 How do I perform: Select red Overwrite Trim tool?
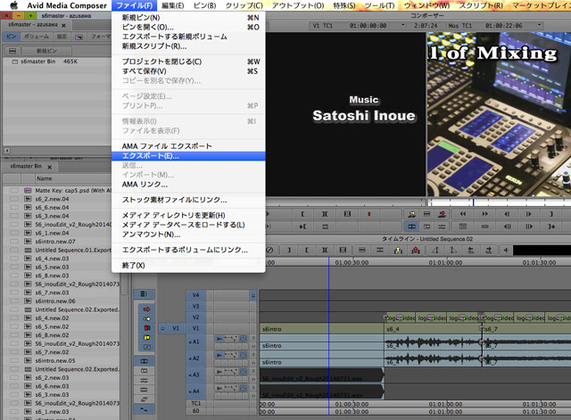[x=146, y=328]
